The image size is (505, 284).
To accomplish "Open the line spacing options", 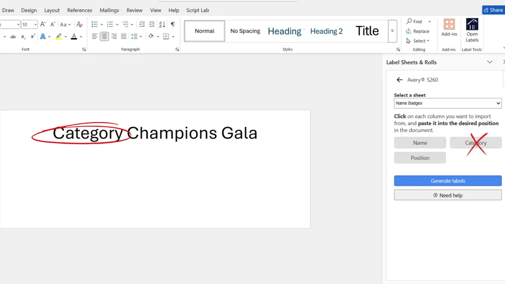I will coord(136,36).
